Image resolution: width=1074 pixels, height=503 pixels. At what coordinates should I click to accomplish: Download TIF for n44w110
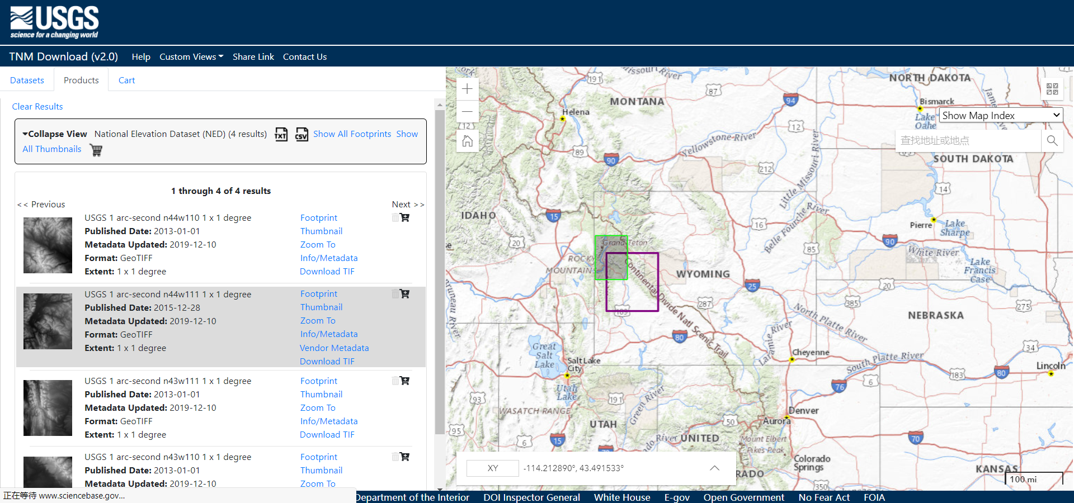point(327,271)
